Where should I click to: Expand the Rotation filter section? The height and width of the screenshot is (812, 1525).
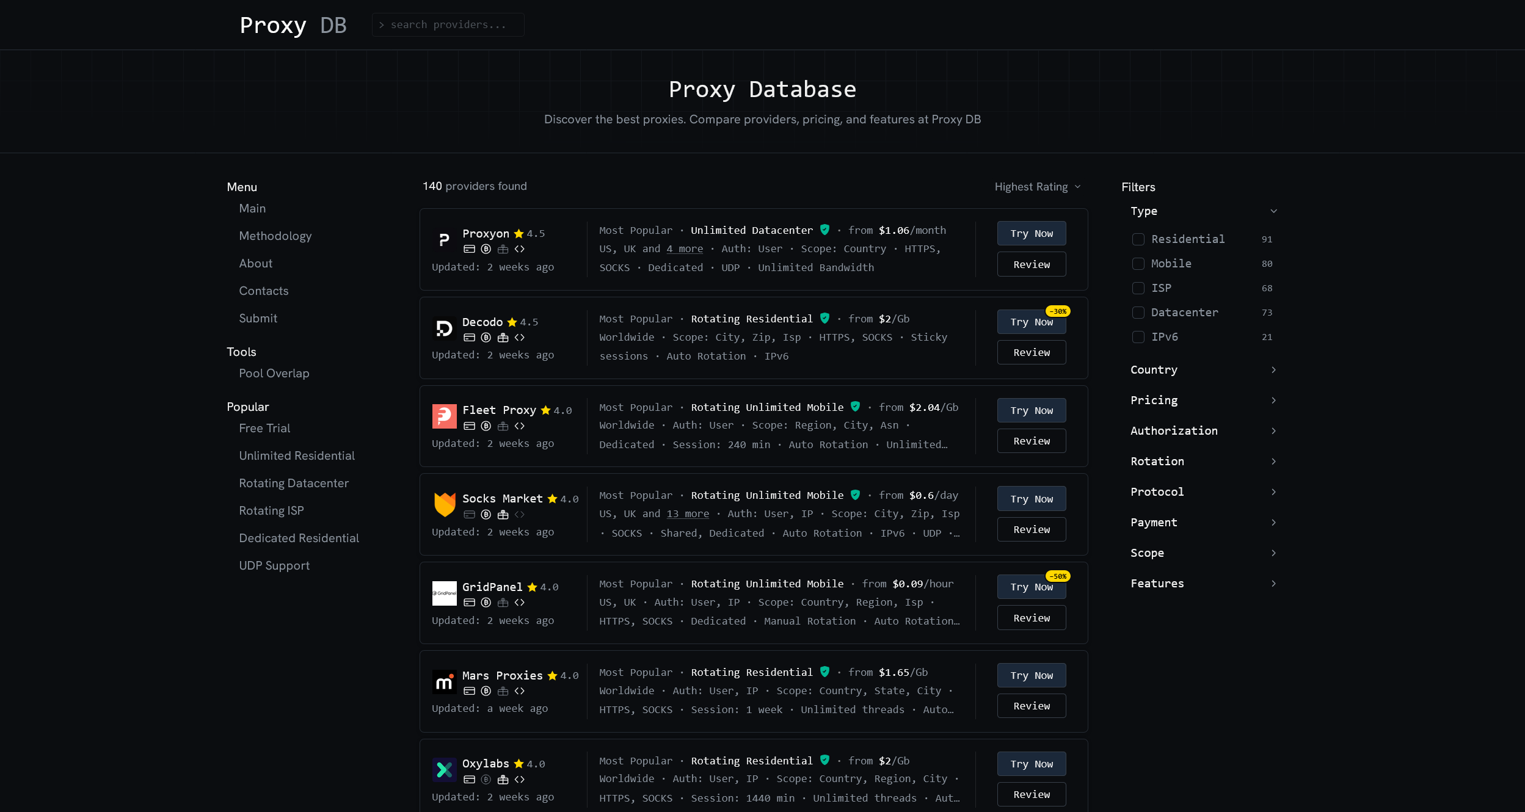[1204, 462]
